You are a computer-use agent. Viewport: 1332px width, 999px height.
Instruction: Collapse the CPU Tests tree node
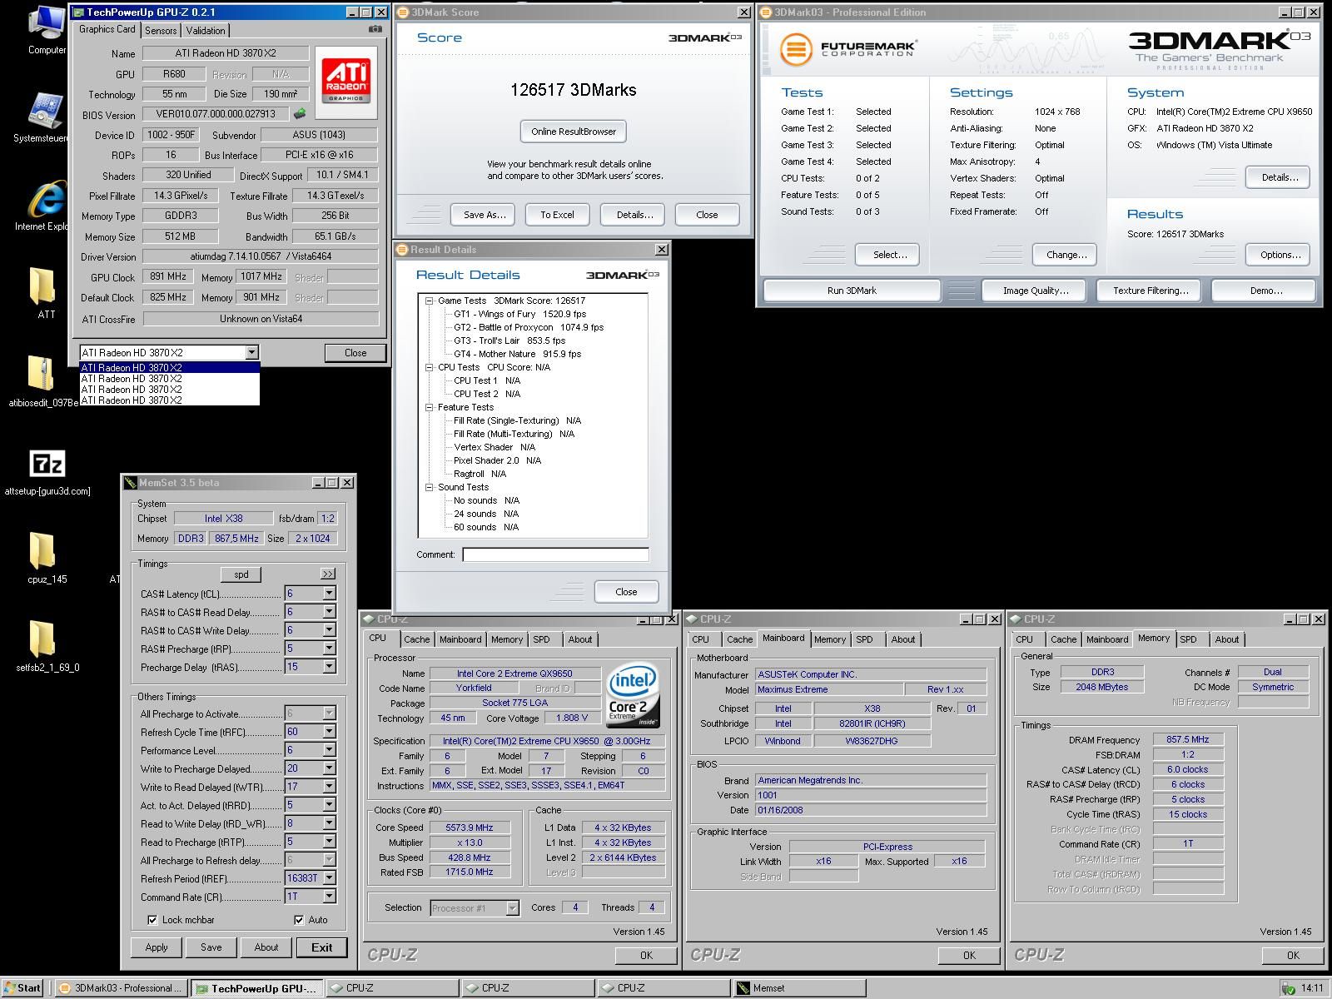pyautogui.click(x=430, y=367)
